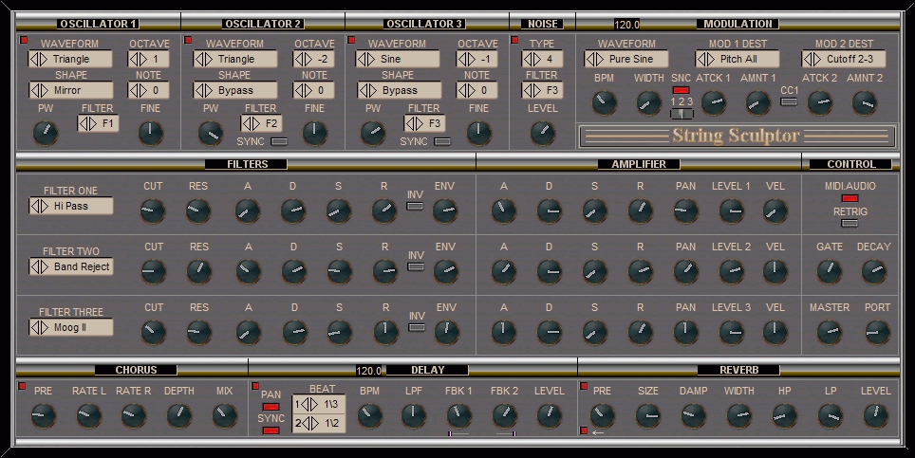Change Oscillator 1 NOTE selector 0
This screenshot has width=915, height=458.
pyautogui.click(x=149, y=90)
